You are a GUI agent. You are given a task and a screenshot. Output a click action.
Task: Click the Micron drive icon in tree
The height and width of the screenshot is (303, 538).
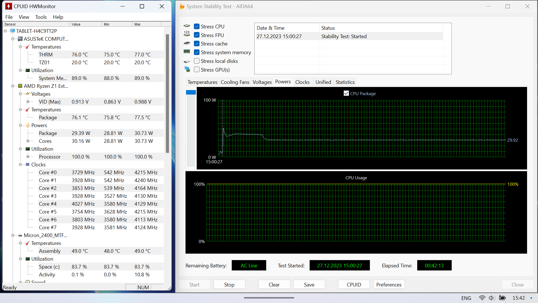(20, 235)
